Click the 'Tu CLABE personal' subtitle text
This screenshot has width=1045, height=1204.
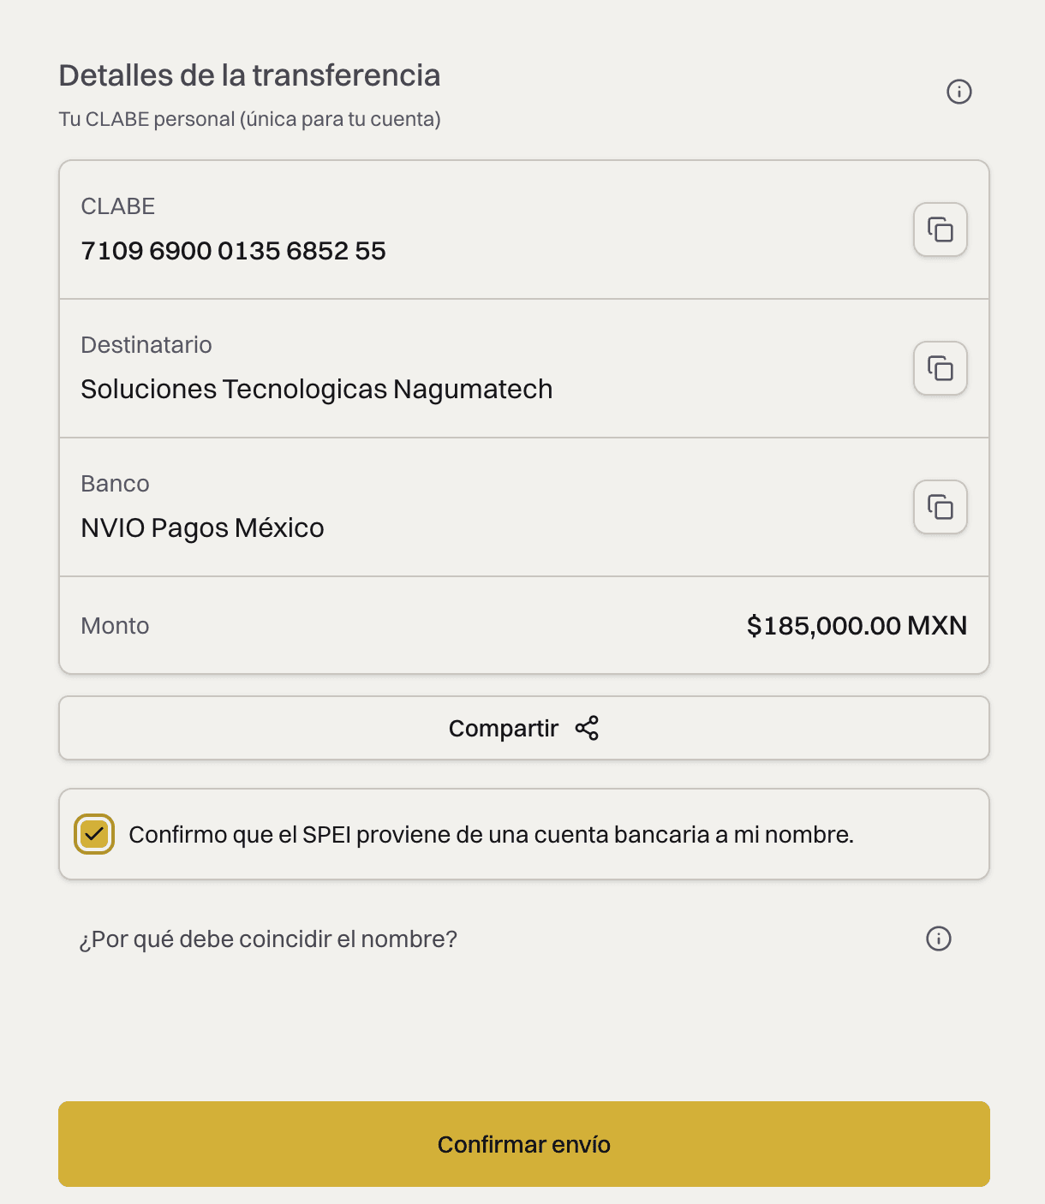(x=249, y=119)
